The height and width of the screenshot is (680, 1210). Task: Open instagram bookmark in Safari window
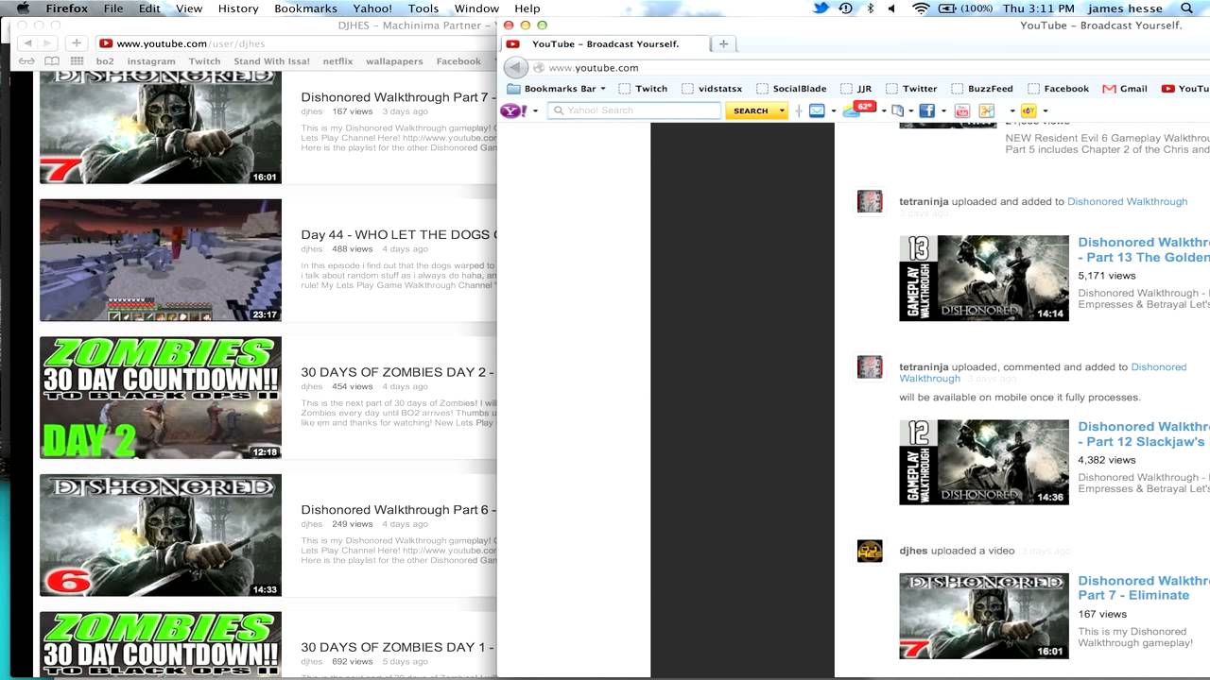pos(151,61)
